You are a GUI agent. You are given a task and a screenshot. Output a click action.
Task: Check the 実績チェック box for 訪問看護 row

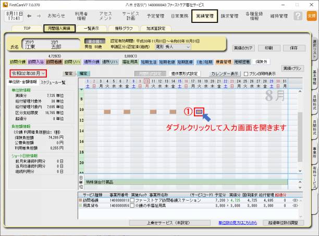[x=132, y=200]
